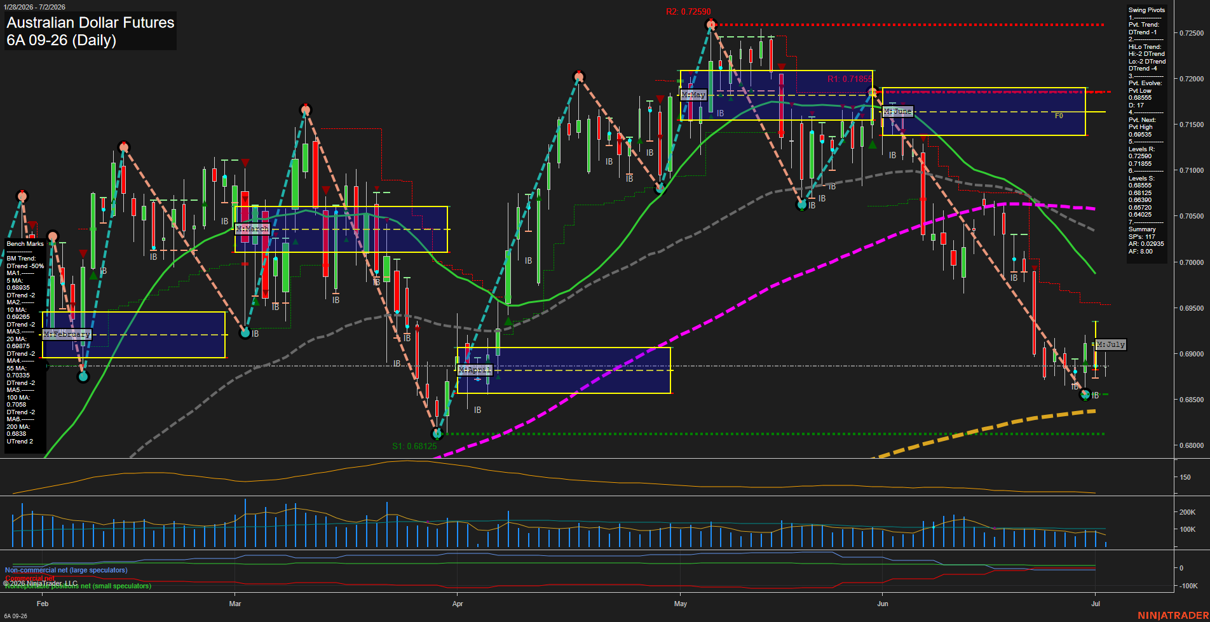
Task: Click the Pvt Low 0.68555 entry
Action: [1140, 94]
